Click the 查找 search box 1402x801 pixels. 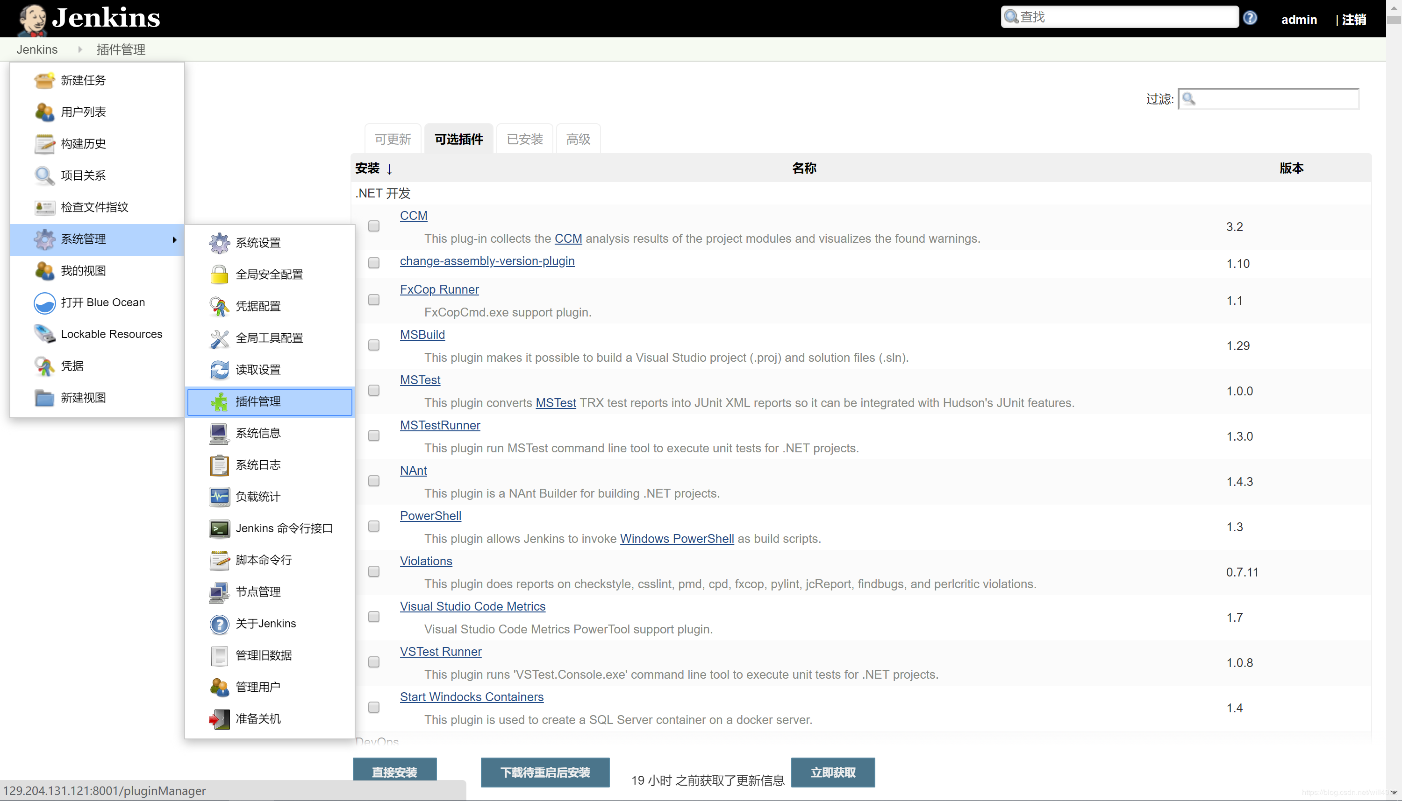[x=1120, y=17]
